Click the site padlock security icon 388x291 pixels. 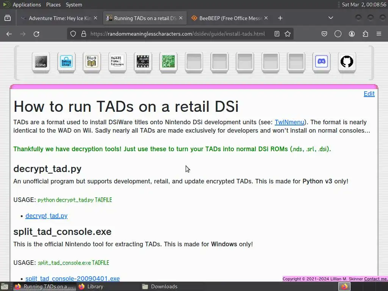(84, 34)
